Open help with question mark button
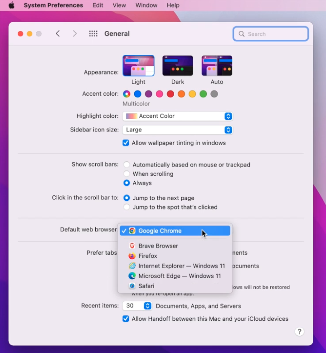The width and height of the screenshot is (326, 353). coord(299,331)
